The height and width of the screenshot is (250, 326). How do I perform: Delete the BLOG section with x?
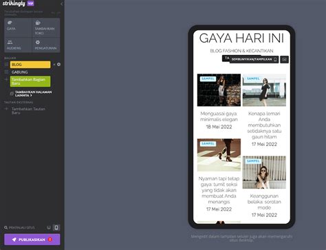click(54, 65)
